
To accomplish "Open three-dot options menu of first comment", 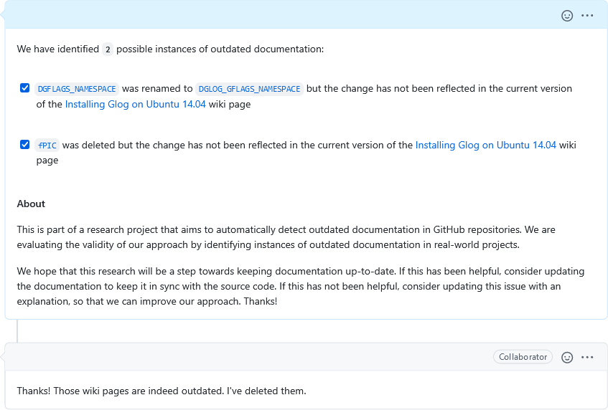I will (x=587, y=16).
